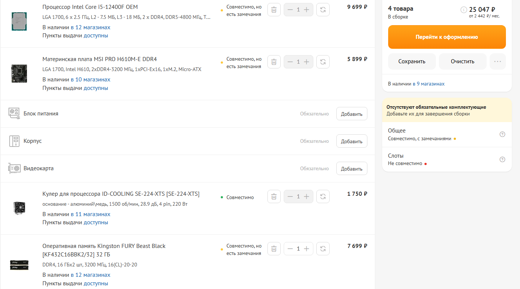Click the Видеокарта category icon
The width and height of the screenshot is (520, 289).
14,168
